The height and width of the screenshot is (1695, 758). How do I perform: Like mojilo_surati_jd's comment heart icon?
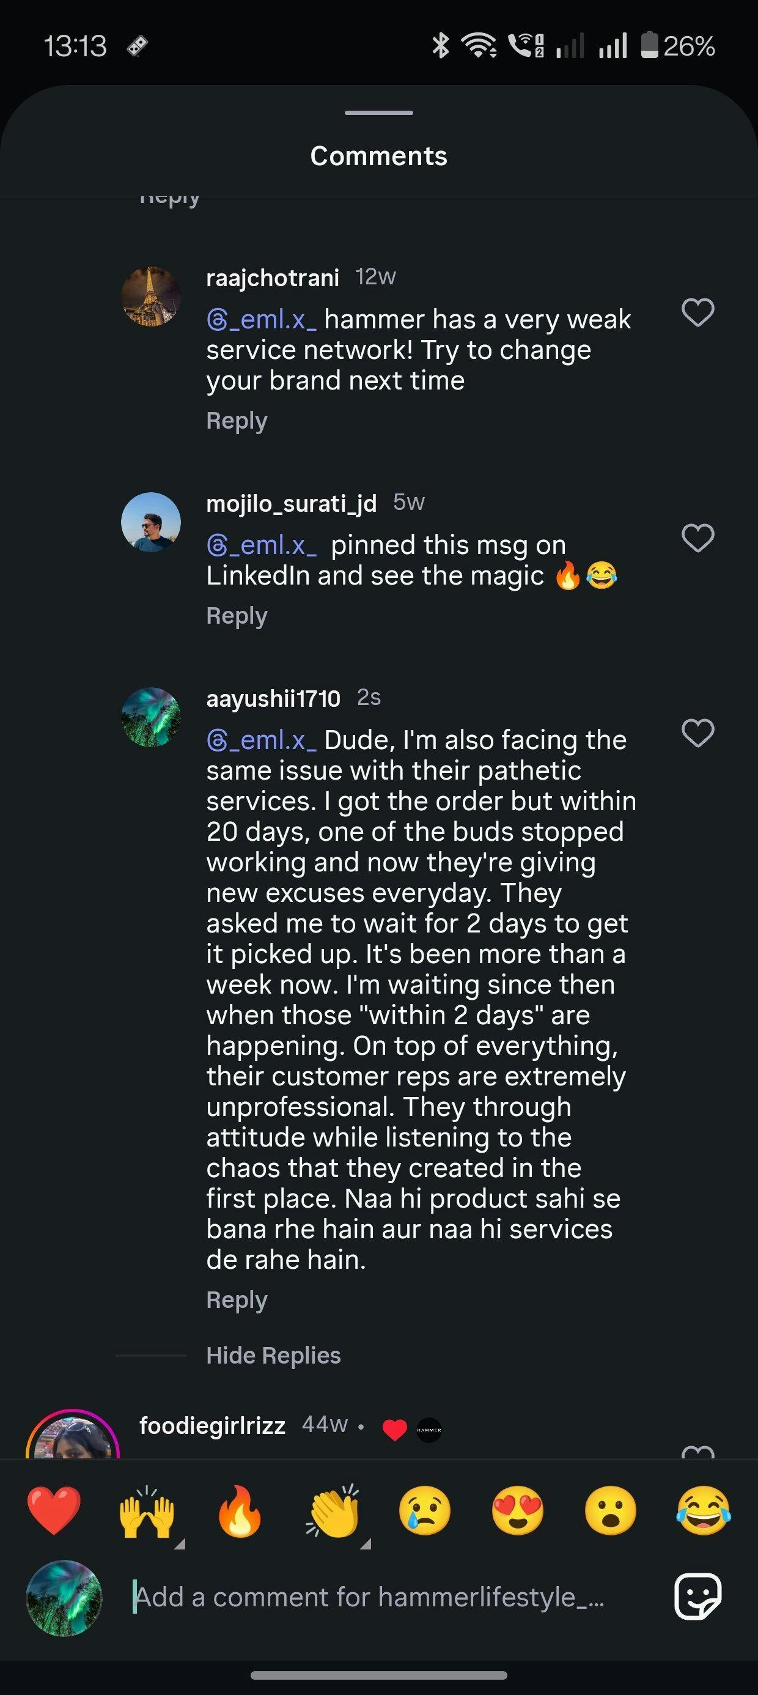tap(697, 537)
